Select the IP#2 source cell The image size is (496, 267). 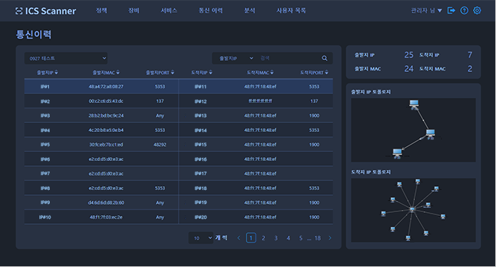(x=45, y=102)
